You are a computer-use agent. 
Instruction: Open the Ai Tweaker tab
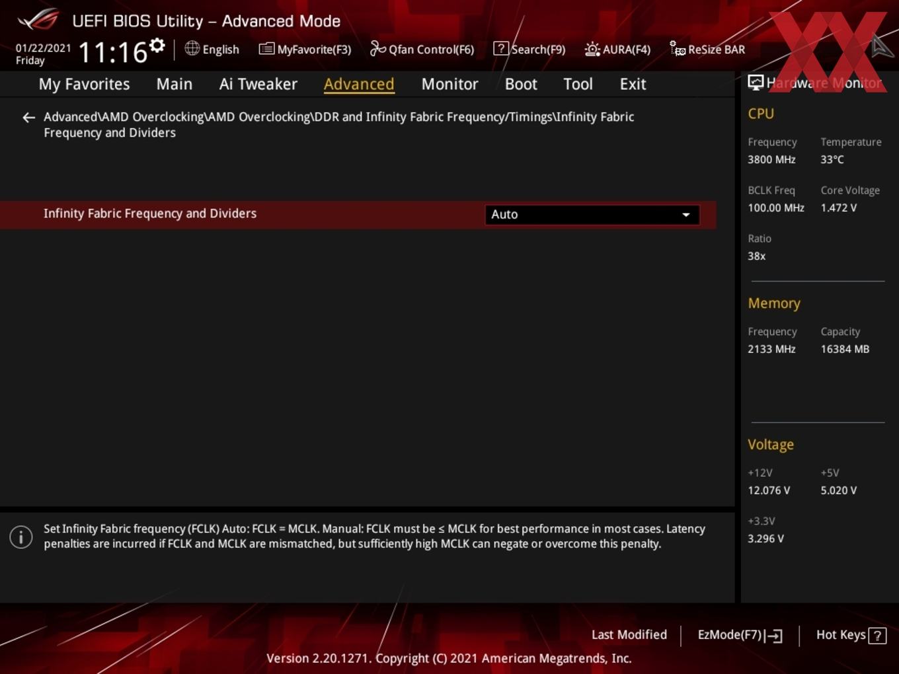(258, 84)
